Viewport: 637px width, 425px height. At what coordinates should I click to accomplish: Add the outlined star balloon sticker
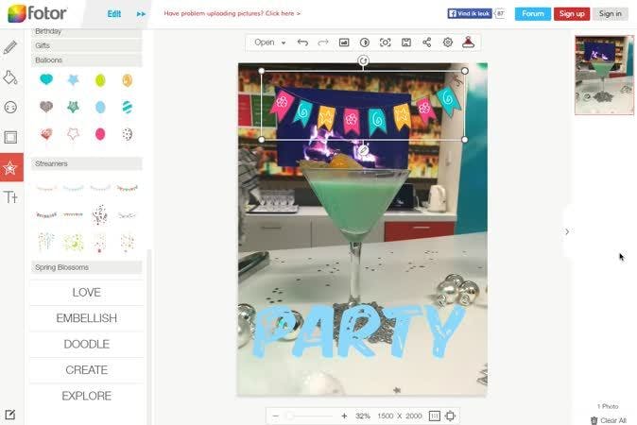pyautogui.click(x=73, y=133)
